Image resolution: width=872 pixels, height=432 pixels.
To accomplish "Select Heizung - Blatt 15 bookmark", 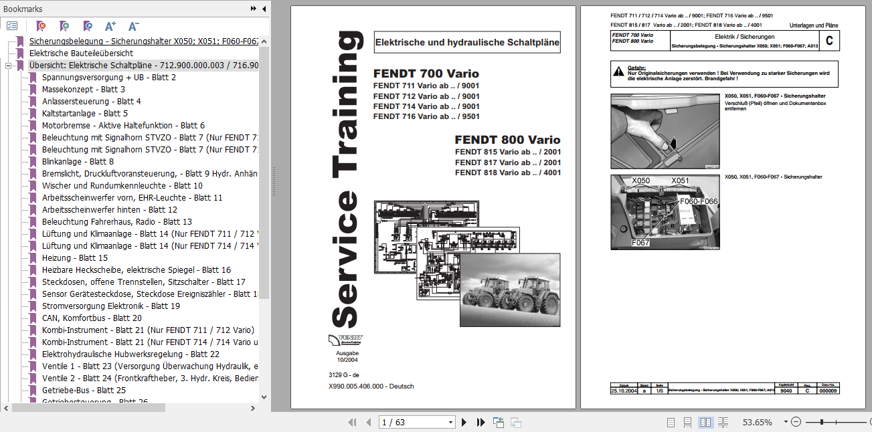I will pos(75,258).
